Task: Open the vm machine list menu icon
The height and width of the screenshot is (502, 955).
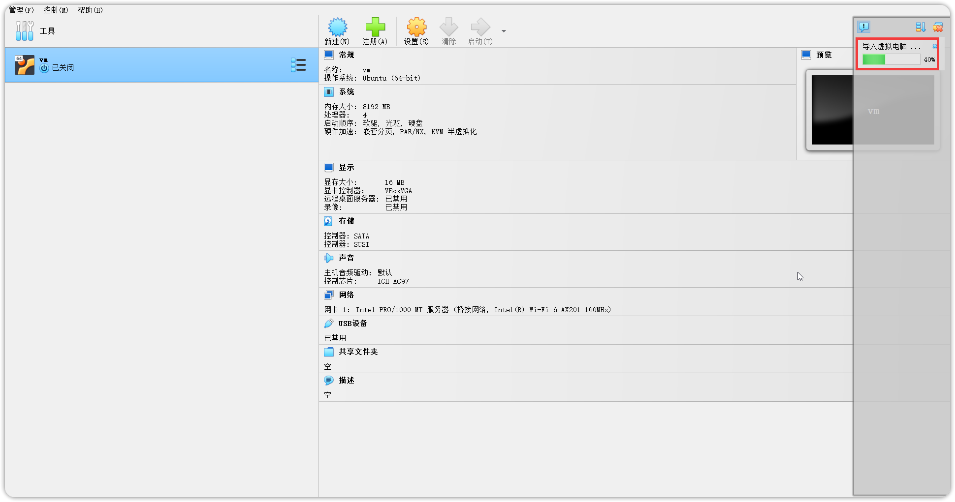Action: [298, 65]
